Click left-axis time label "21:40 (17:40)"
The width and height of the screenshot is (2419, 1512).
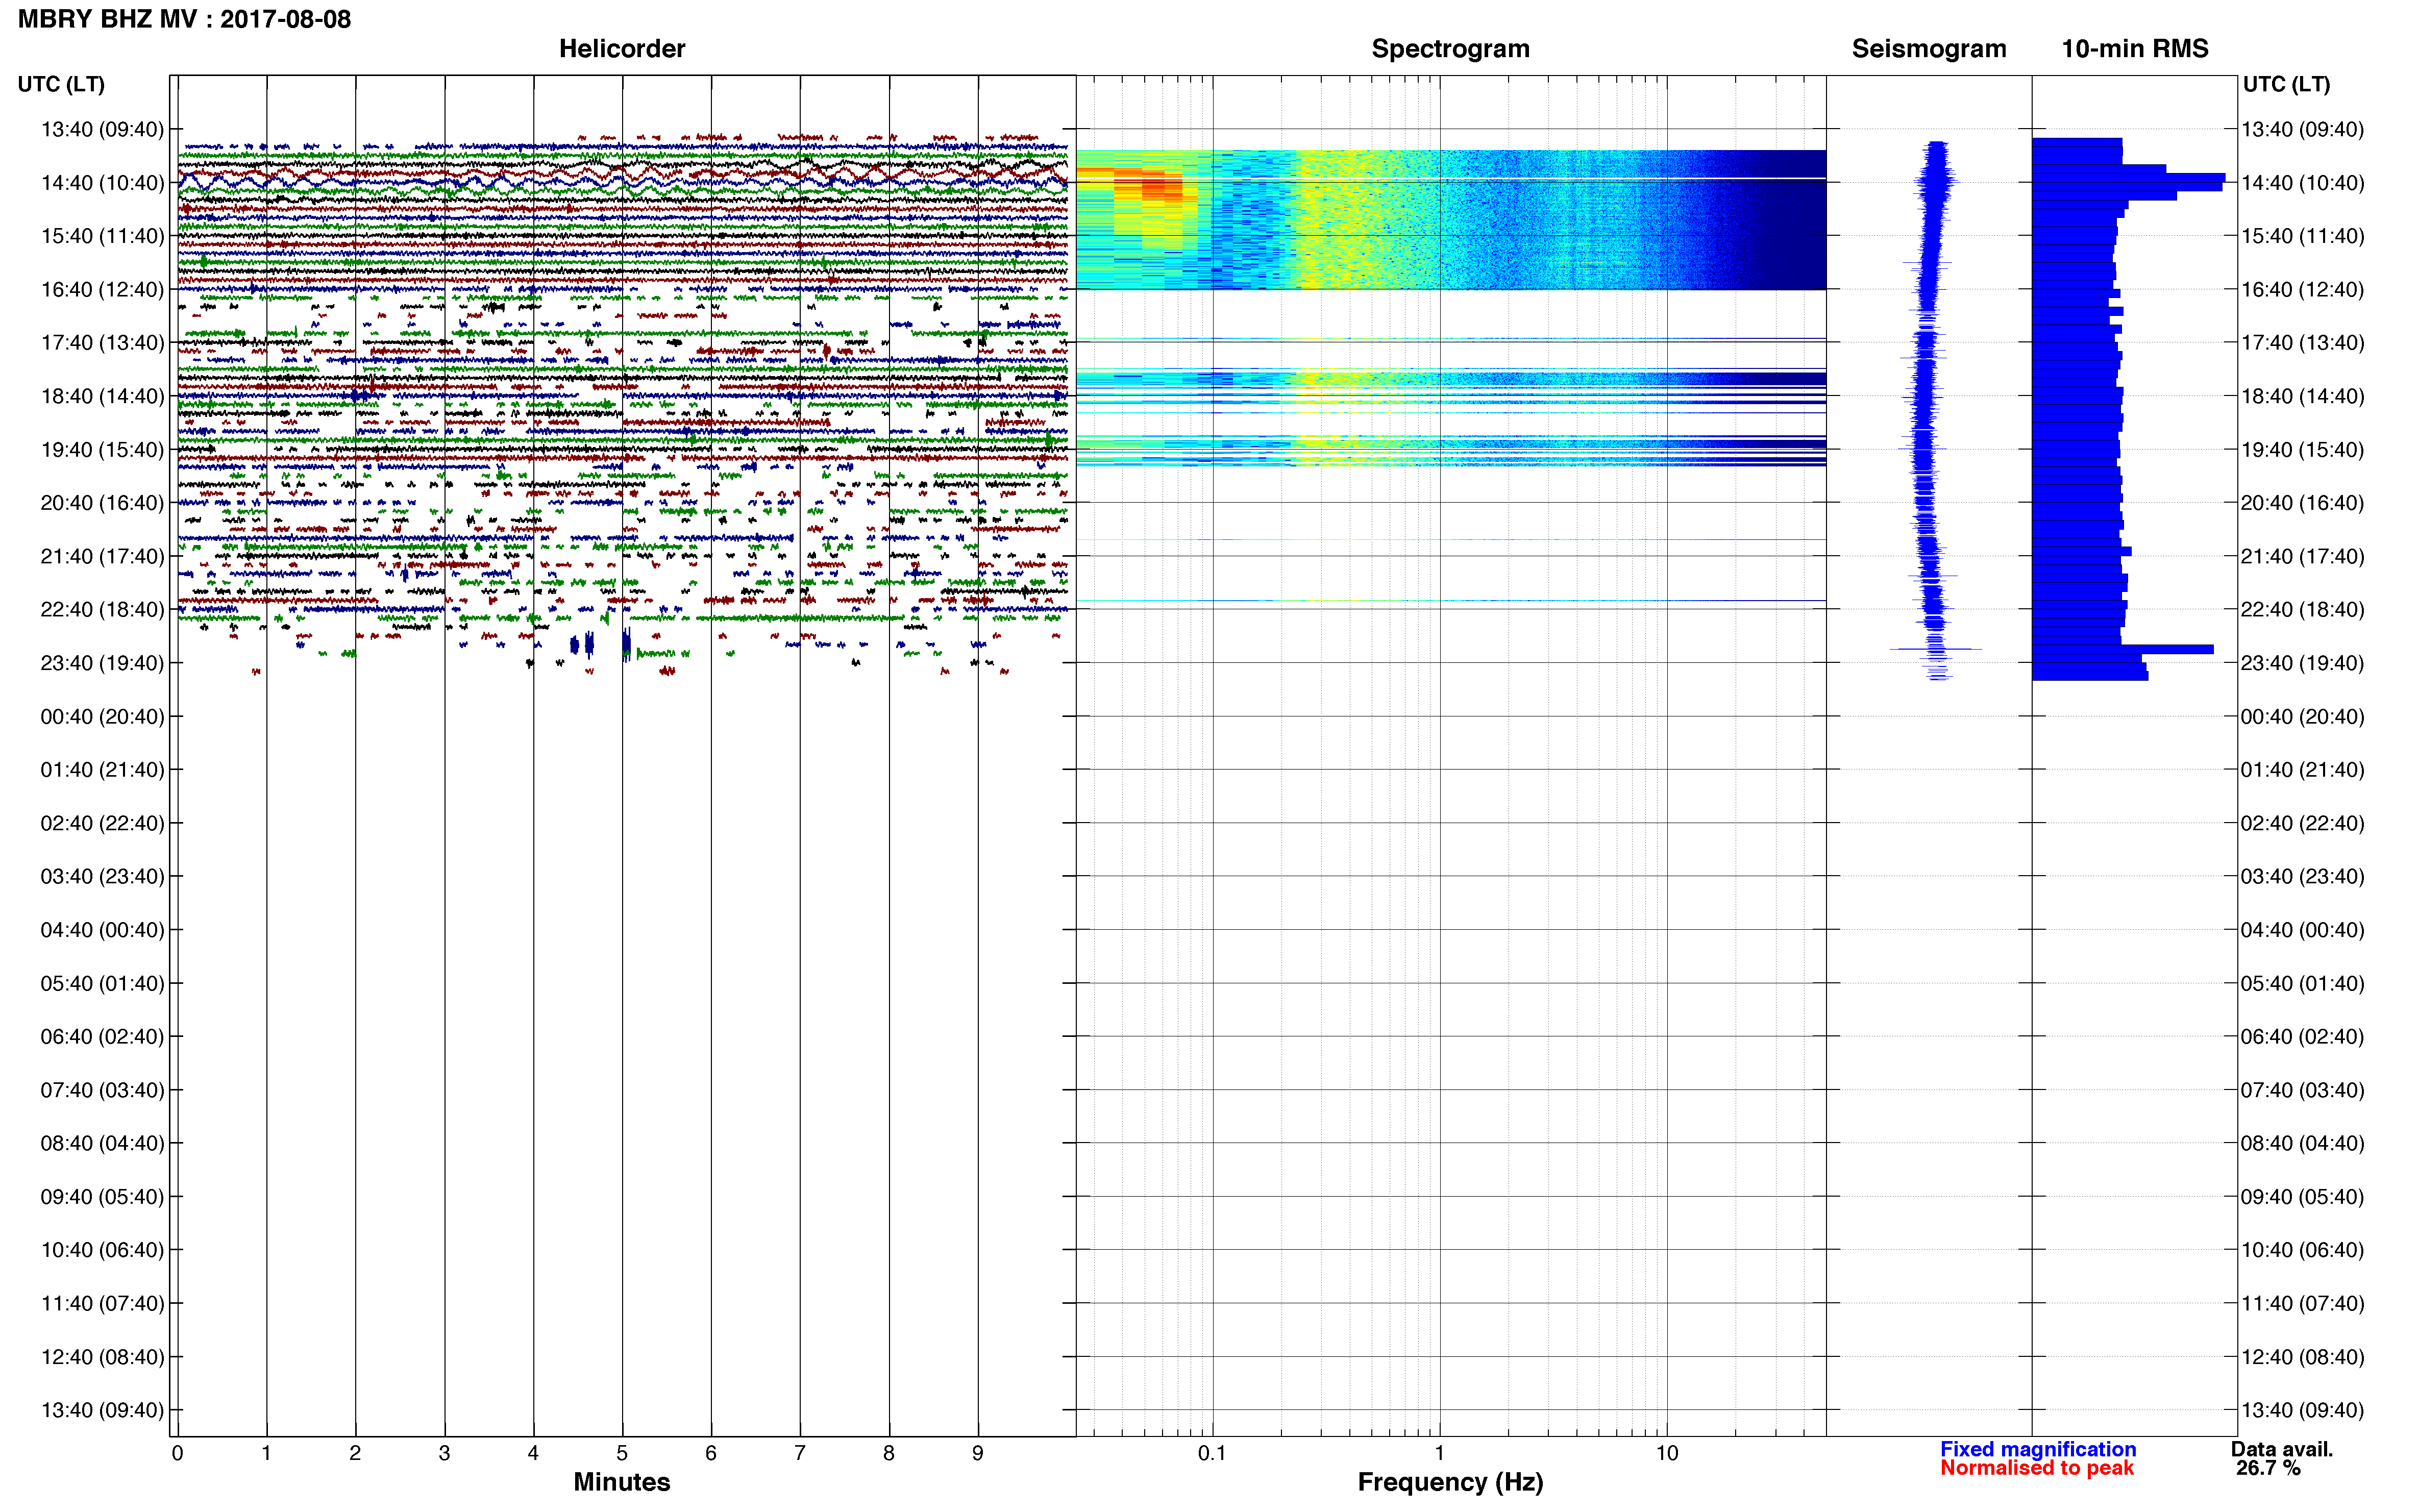coord(102,556)
